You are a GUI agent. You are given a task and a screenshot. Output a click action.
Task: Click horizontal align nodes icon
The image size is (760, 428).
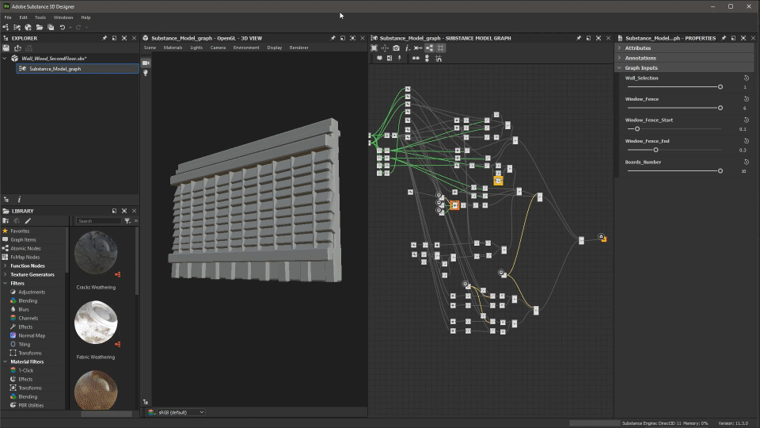[x=416, y=58]
